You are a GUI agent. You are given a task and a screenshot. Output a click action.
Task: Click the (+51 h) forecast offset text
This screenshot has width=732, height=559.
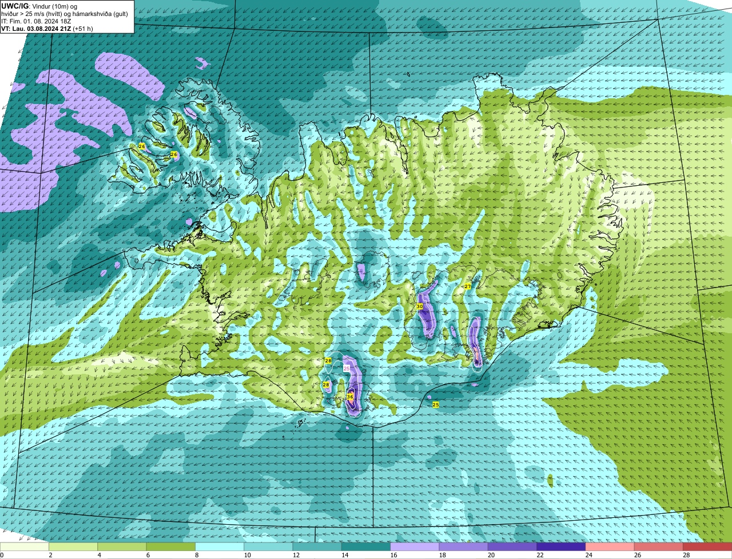(x=83, y=29)
